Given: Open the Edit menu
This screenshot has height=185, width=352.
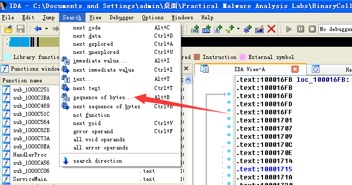Looking at the screenshot, I should 28,17.
